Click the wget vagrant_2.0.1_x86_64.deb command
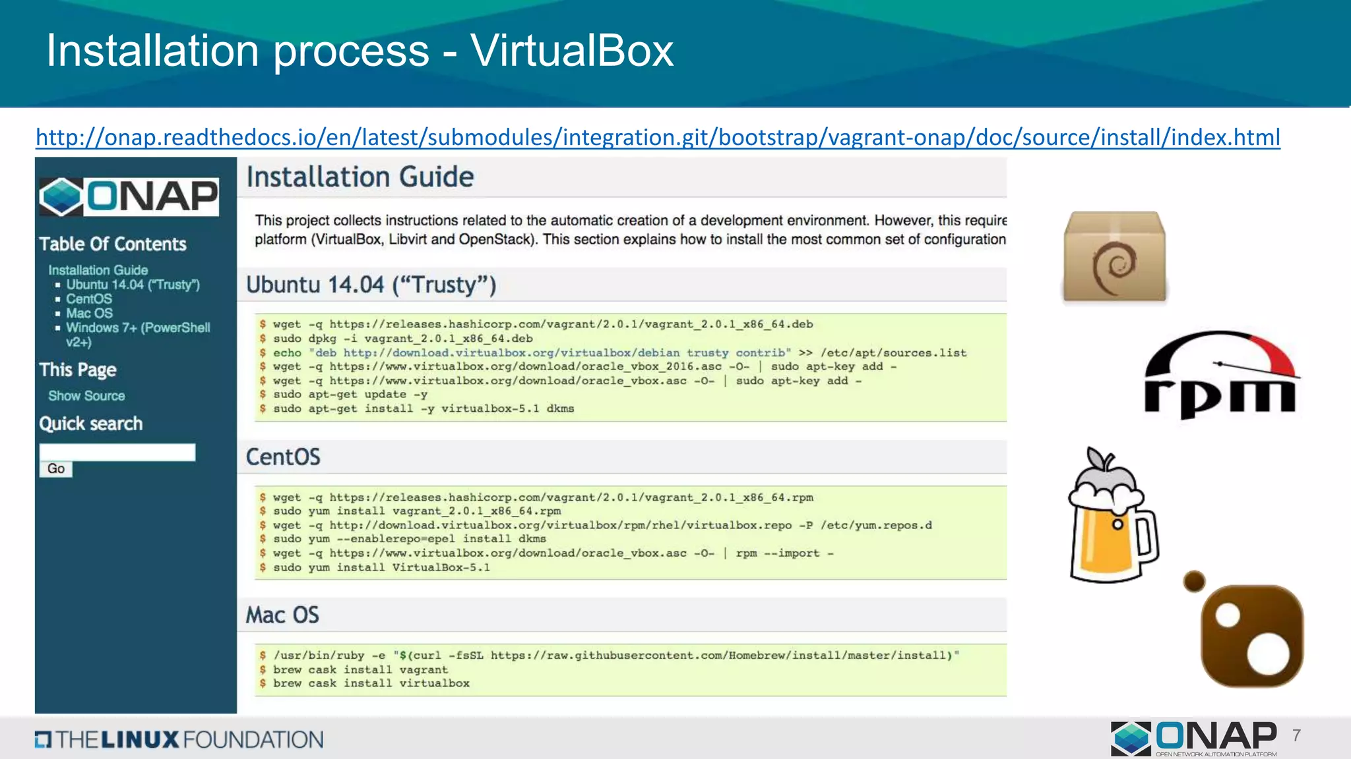This screenshot has height=759, width=1351. (536, 324)
